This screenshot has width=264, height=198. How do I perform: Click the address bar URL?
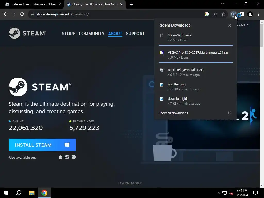click(x=63, y=14)
